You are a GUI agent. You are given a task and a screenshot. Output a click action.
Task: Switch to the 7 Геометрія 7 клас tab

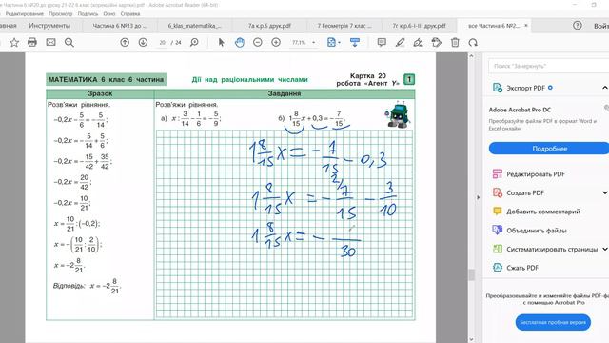(x=344, y=26)
